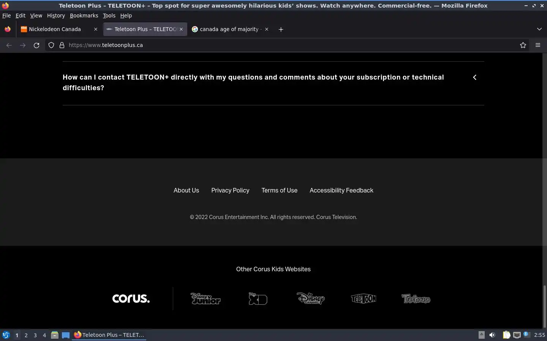Screen dimensions: 547x341
Task: Go forward to next page
Action: coord(23,45)
